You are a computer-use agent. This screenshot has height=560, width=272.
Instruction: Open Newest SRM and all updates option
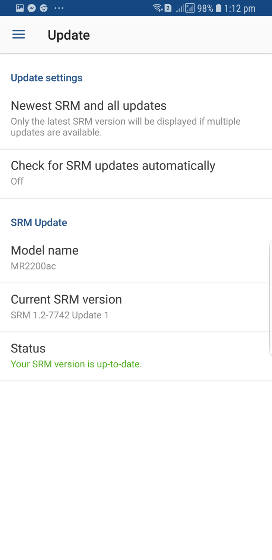pos(136,118)
